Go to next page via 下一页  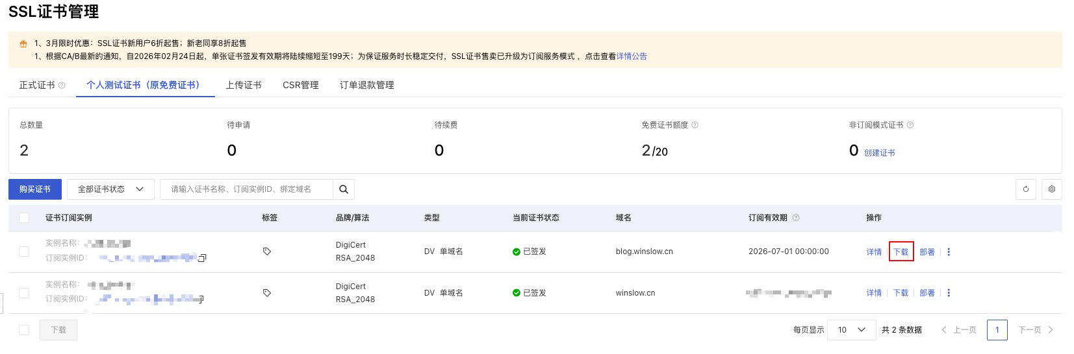(1035, 330)
